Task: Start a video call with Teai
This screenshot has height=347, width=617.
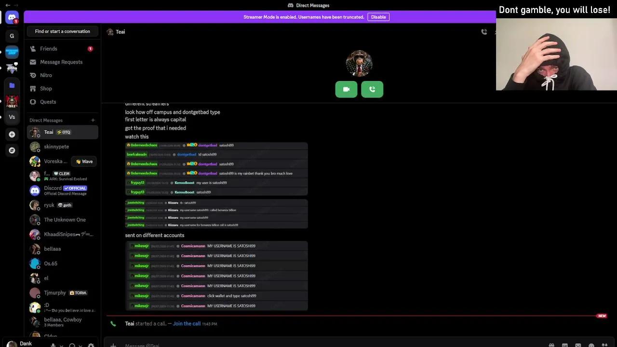Action: [346, 89]
